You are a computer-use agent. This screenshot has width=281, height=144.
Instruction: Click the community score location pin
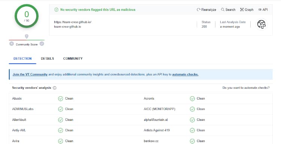point(27,37)
